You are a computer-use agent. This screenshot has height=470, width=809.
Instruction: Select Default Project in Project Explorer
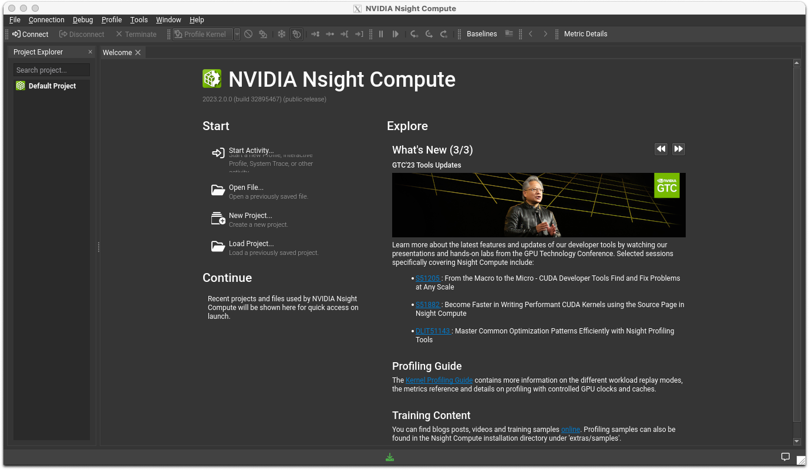tap(52, 86)
